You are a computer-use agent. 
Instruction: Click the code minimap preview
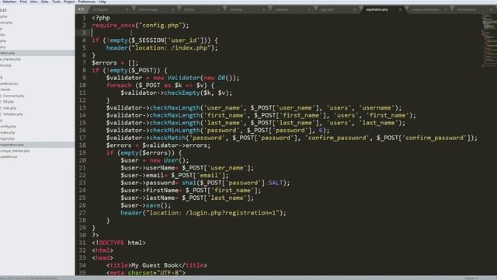(x=489, y=41)
